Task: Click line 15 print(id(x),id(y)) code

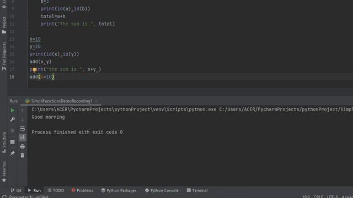Action: [x=54, y=54]
